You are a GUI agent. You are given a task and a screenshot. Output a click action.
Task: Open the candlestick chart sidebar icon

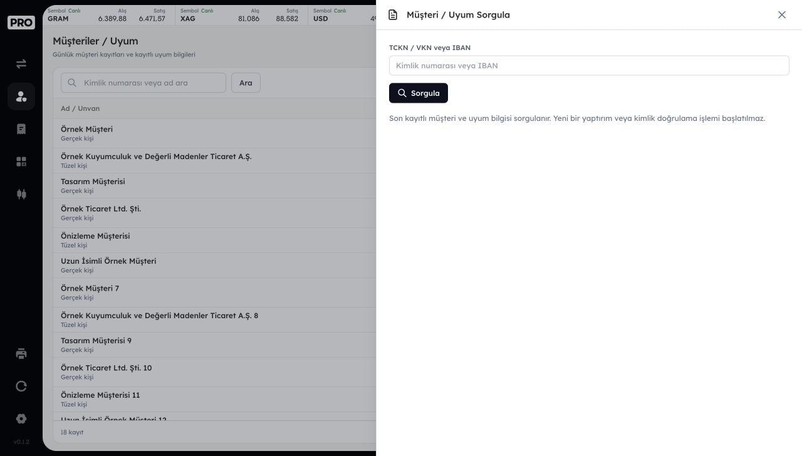(21, 194)
